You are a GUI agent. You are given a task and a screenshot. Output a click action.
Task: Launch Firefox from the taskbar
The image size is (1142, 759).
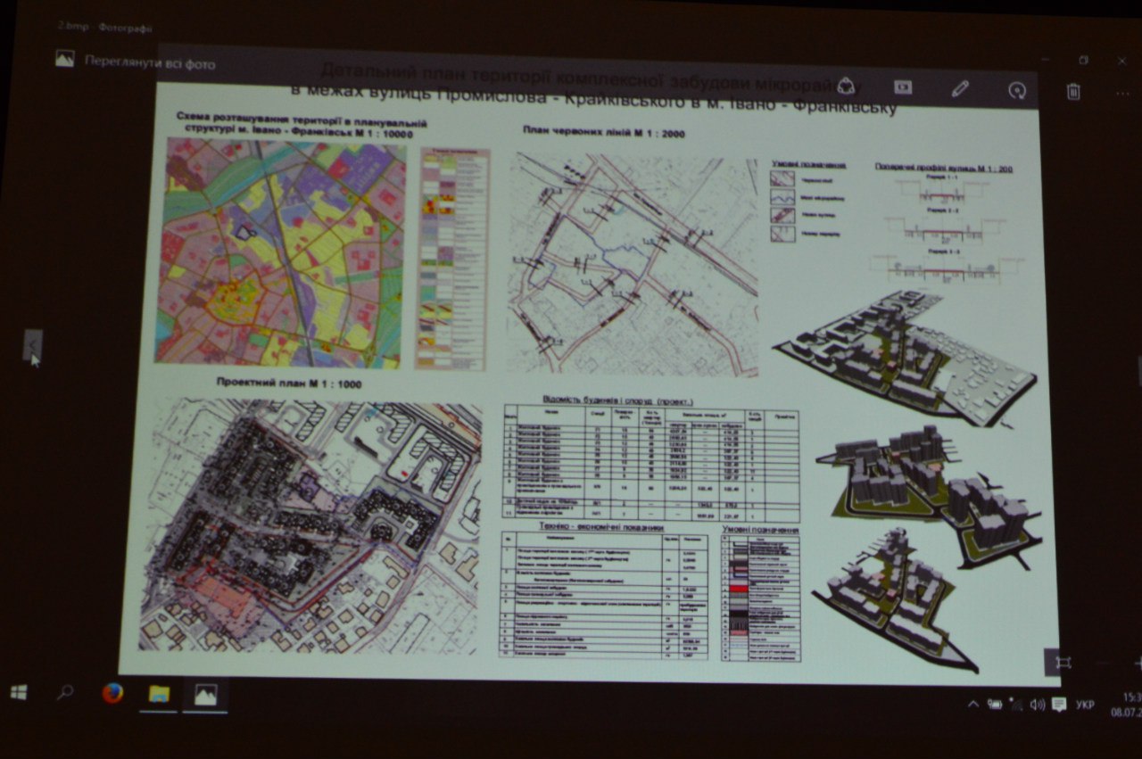pos(112,694)
